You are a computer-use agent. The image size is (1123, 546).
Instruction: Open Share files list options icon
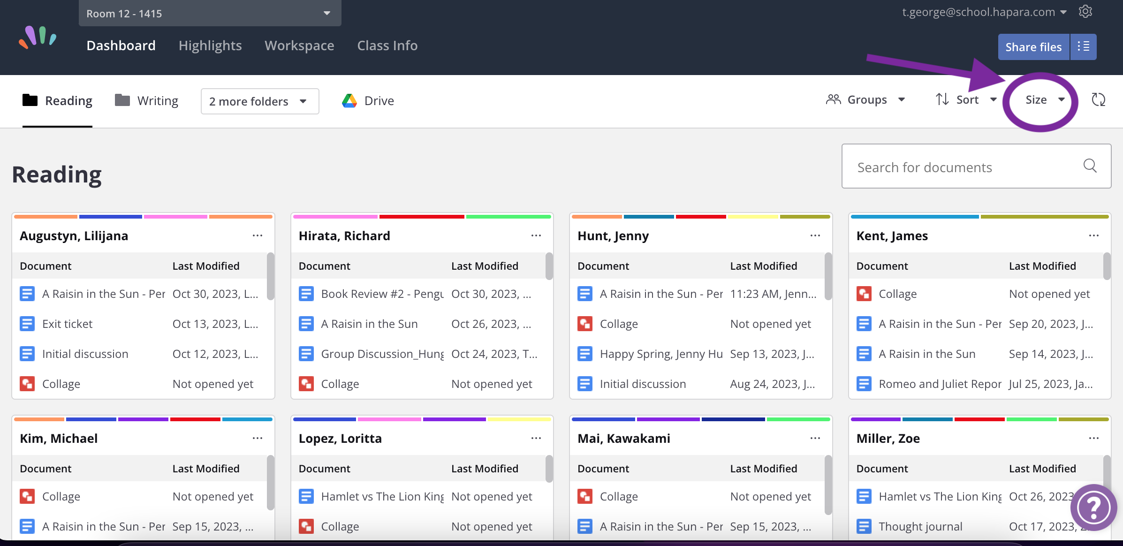(x=1083, y=47)
